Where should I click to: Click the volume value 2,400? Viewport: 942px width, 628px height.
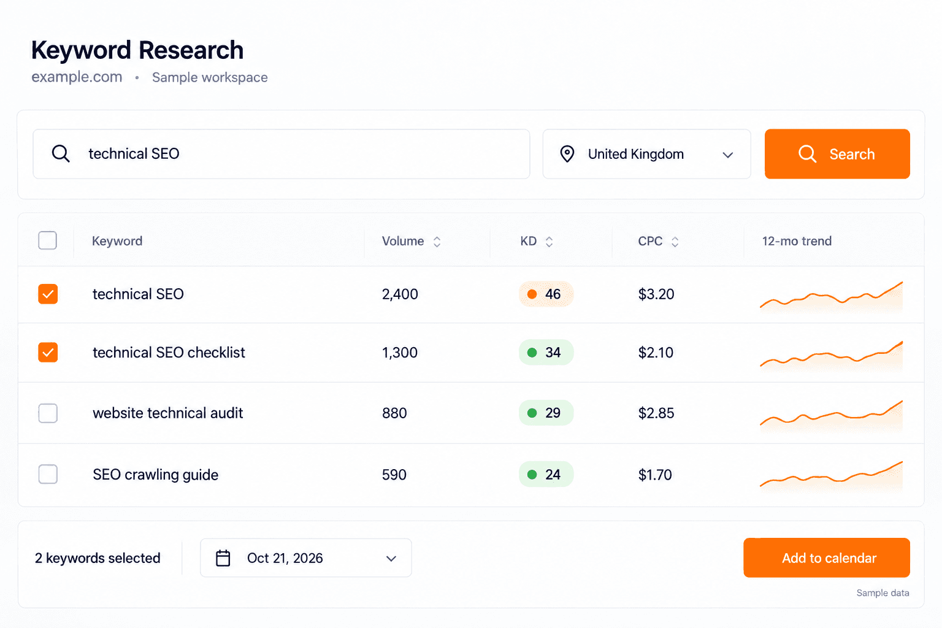400,294
